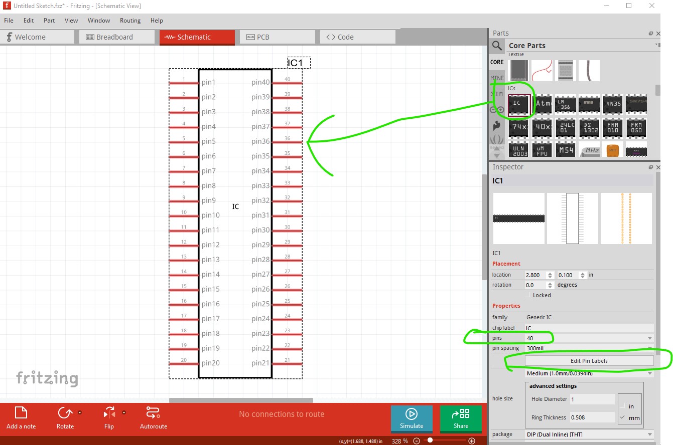Viewport: 673px width, 445px height.
Task: Select mm unit for hole size
Action: pos(623,417)
